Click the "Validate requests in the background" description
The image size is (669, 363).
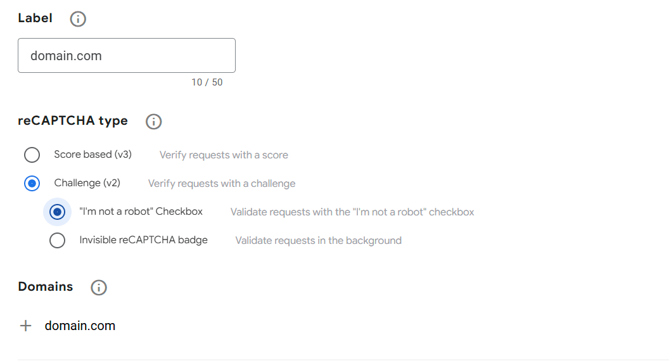pos(318,241)
